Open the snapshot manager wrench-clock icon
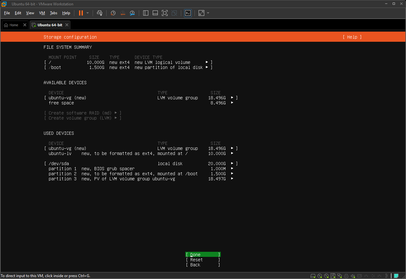 click(132, 13)
